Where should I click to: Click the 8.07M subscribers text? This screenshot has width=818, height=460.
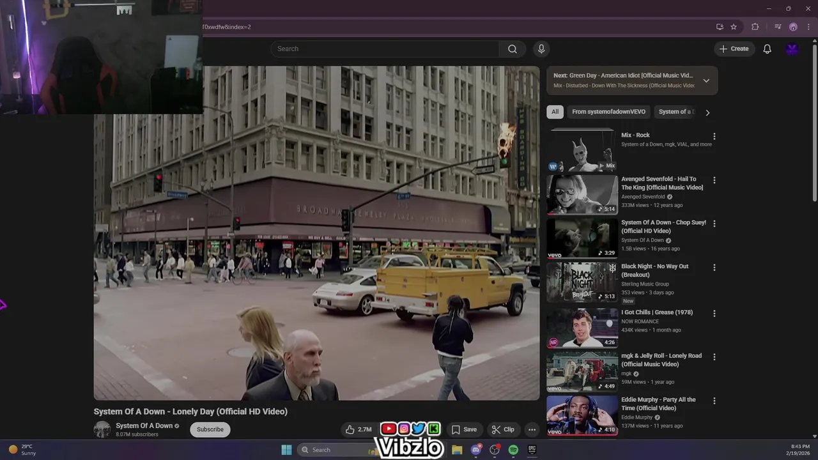click(137, 434)
